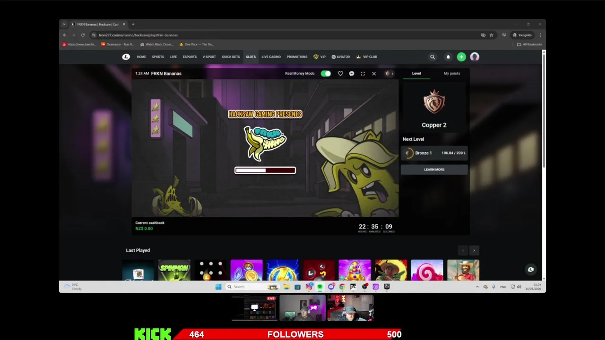Click the Bronze 1 next level row

[x=434, y=153]
